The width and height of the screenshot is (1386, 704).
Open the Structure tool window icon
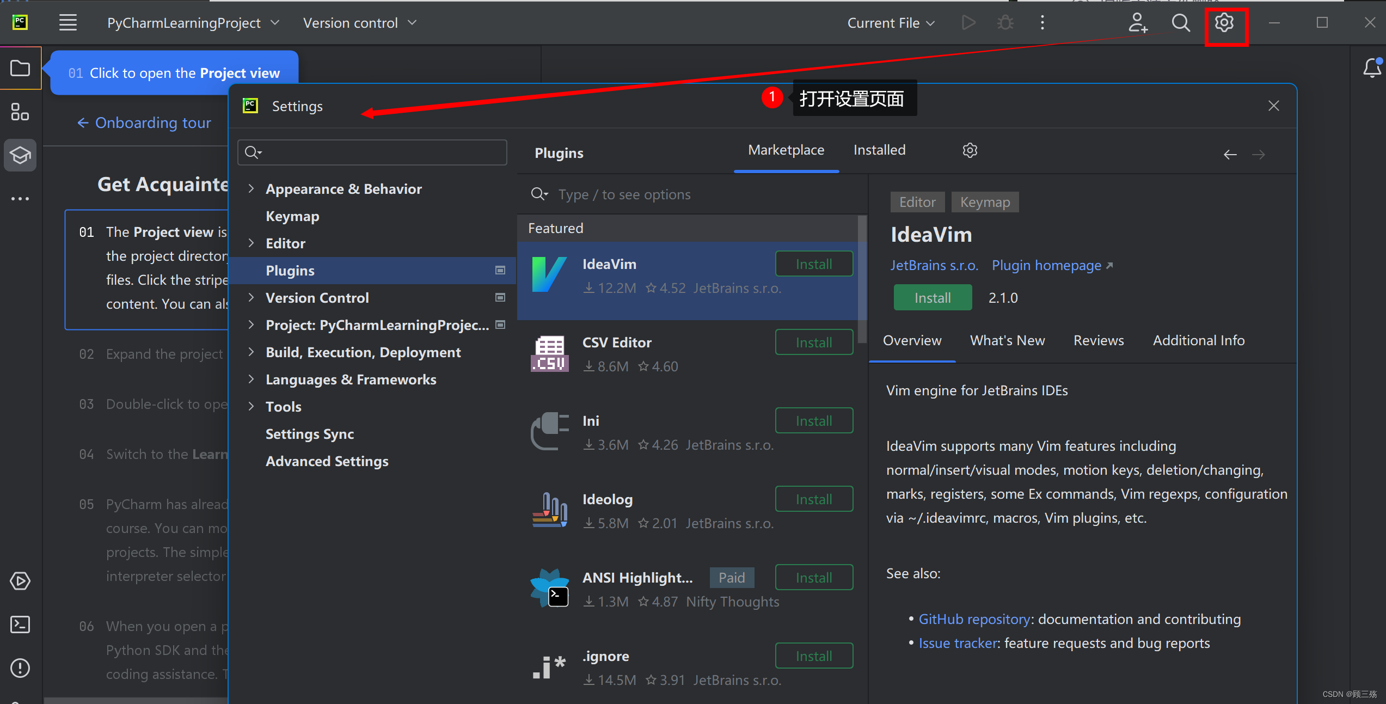click(20, 112)
